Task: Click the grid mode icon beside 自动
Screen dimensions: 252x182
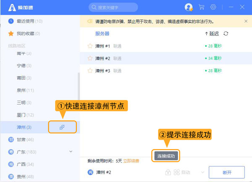Action: 177,172
